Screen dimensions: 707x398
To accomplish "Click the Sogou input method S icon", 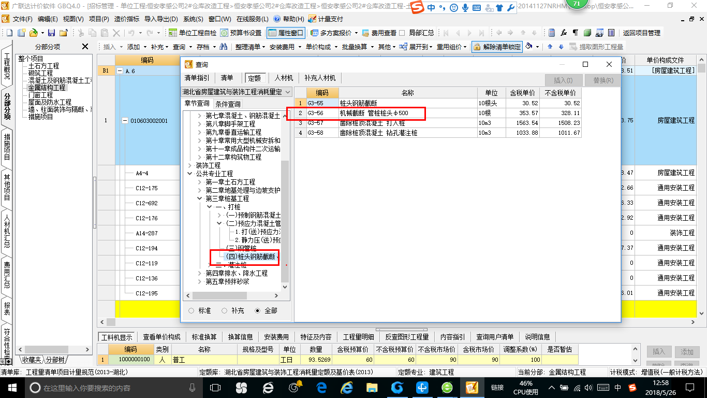I will (418, 7).
